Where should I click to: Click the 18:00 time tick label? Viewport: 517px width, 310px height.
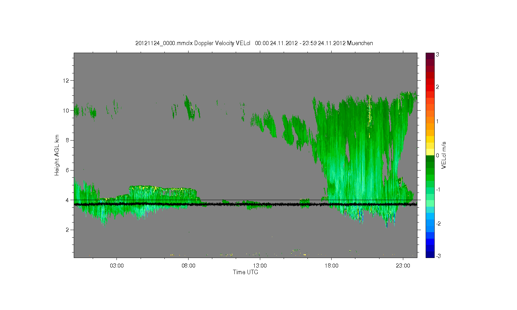click(332, 266)
